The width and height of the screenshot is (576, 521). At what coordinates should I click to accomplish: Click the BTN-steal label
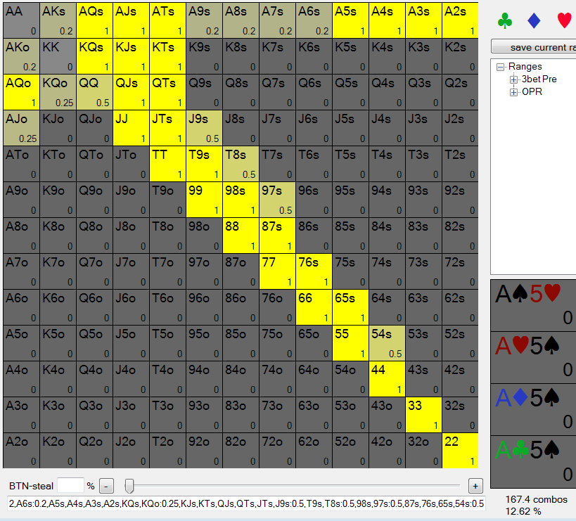pyautogui.click(x=31, y=486)
